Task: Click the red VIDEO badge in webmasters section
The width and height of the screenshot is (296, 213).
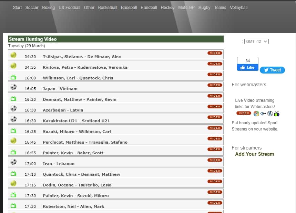Action: (244, 113)
